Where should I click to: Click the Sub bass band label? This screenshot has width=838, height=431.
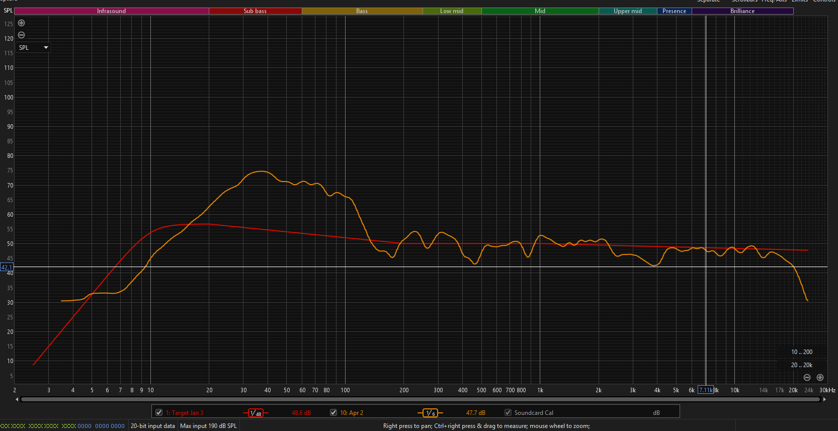(255, 11)
